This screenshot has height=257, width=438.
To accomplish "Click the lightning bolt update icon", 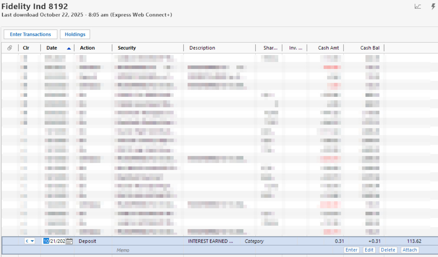I will pyautogui.click(x=433, y=7).
